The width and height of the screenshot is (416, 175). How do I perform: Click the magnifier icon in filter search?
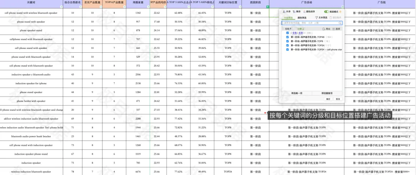point(341,23)
